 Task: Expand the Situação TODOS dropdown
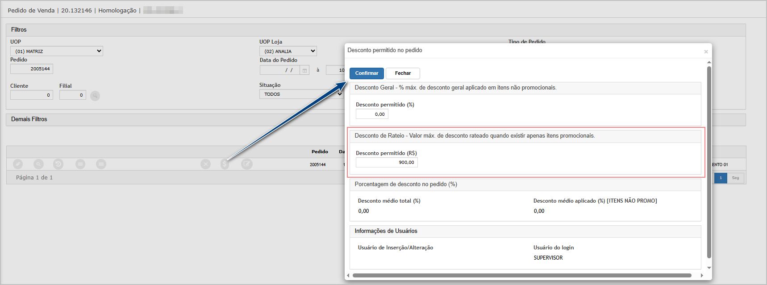[x=301, y=94]
